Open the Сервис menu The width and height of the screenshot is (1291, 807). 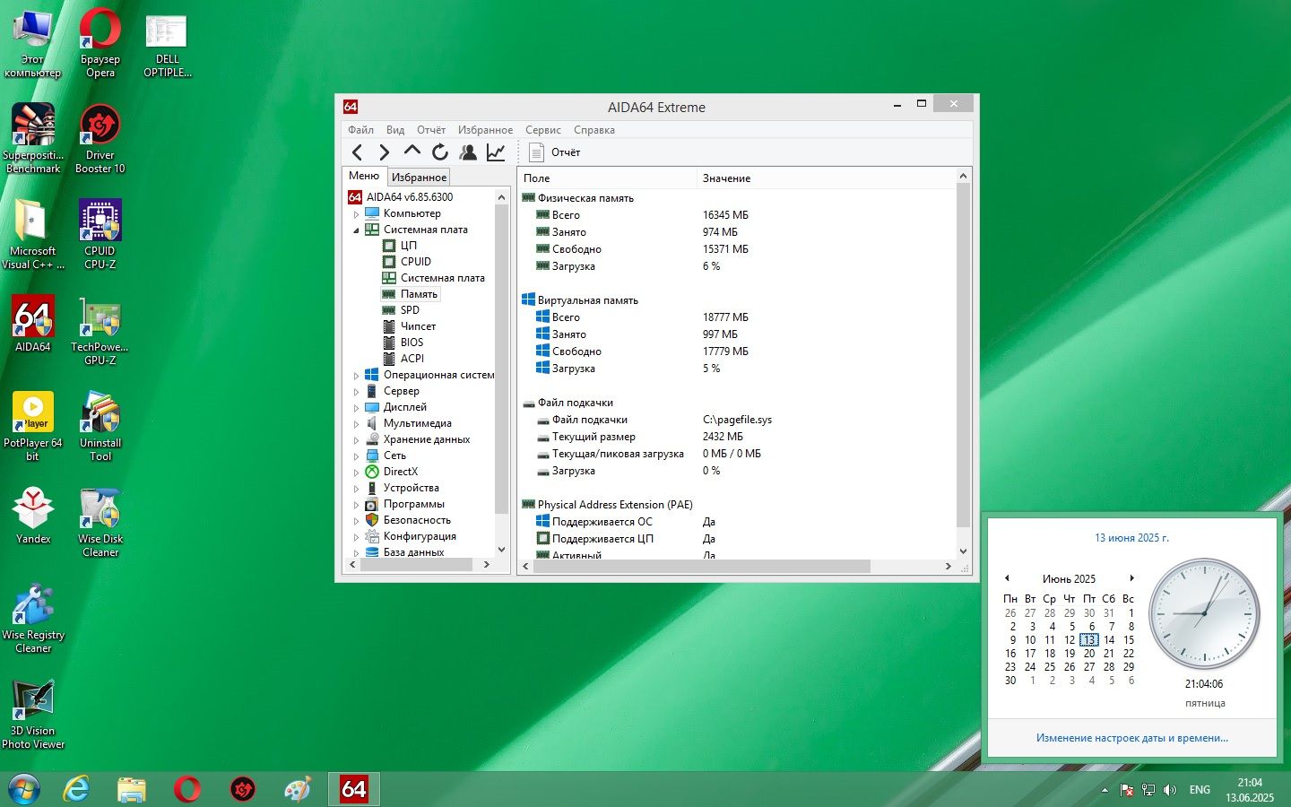click(543, 130)
